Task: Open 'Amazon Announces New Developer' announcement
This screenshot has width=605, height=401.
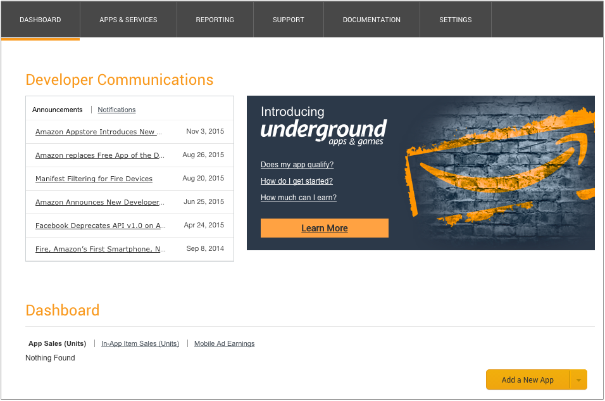Action: [99, 202]
